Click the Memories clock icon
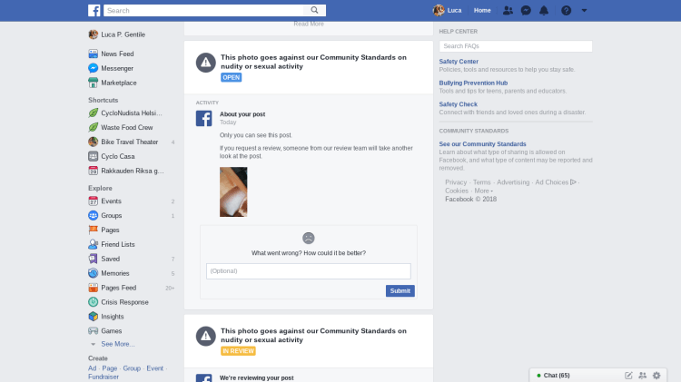This screenshot has width=681, height=382. coord(93,273)
